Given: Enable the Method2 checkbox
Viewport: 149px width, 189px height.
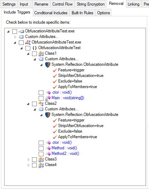Looking at the screenshot, I should [41, 154].
